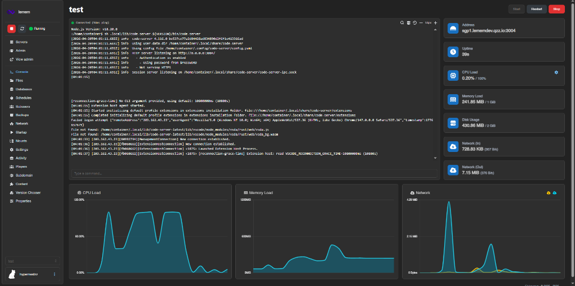This screenshot has height=286, width=575.
Task: Click the lemem logo icon
Action: (x=11, y=12)
